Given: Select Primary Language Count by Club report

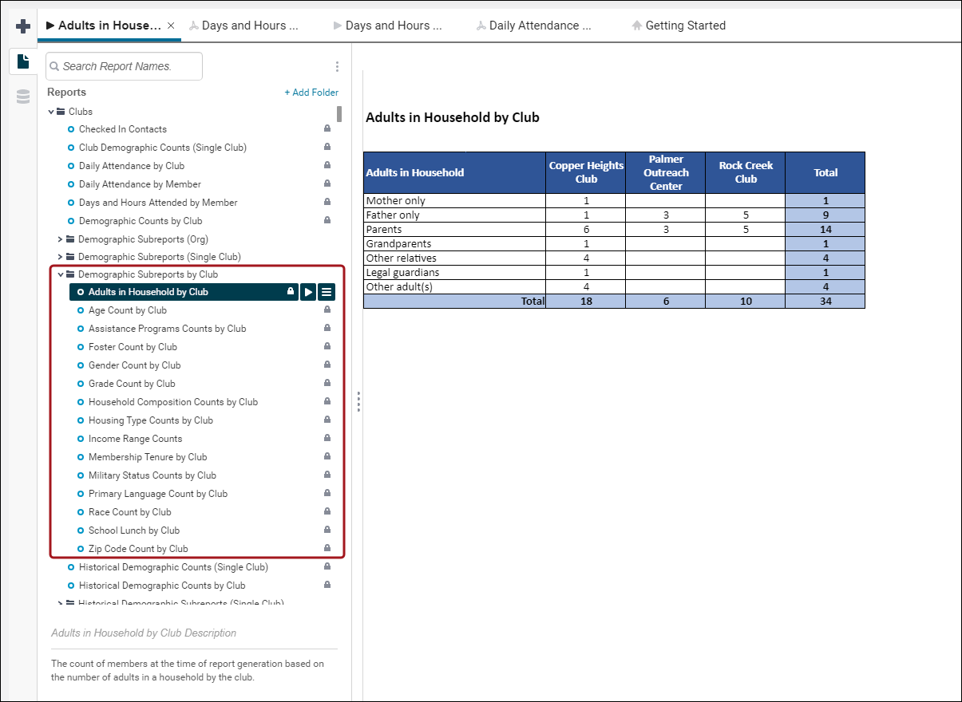Looking at the screenshot, I should point(158,494).
